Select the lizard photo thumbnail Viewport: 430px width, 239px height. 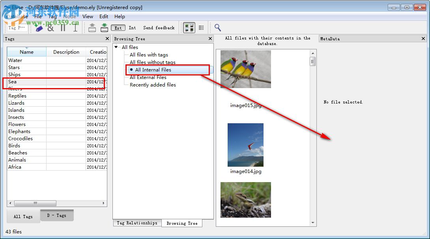[246, 200]
